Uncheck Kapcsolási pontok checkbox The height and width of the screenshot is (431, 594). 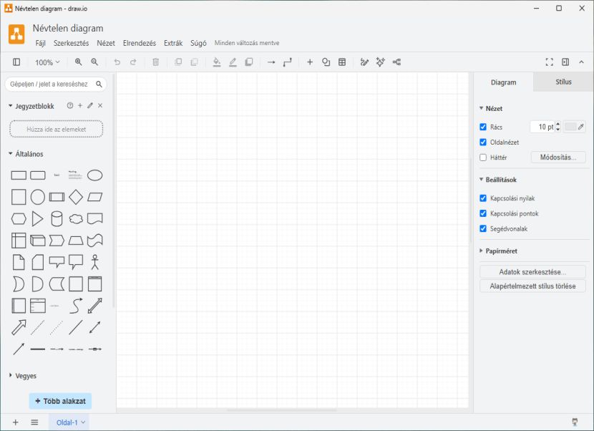[x=483, y=213]
